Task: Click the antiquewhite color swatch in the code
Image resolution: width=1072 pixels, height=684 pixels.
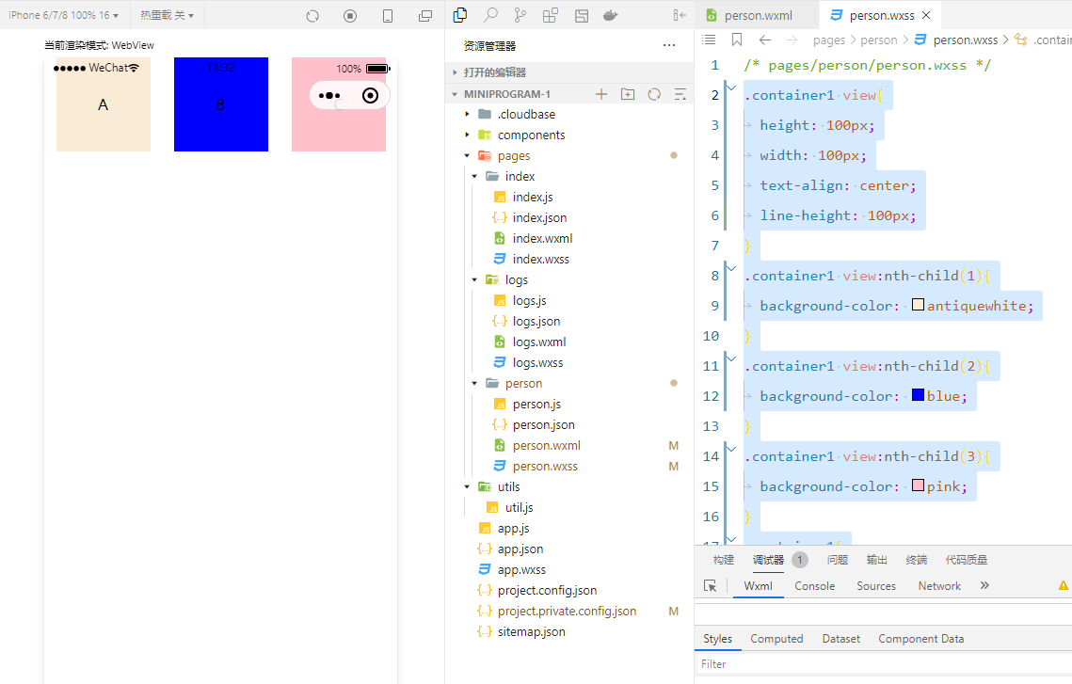Action: coord(919,305)
